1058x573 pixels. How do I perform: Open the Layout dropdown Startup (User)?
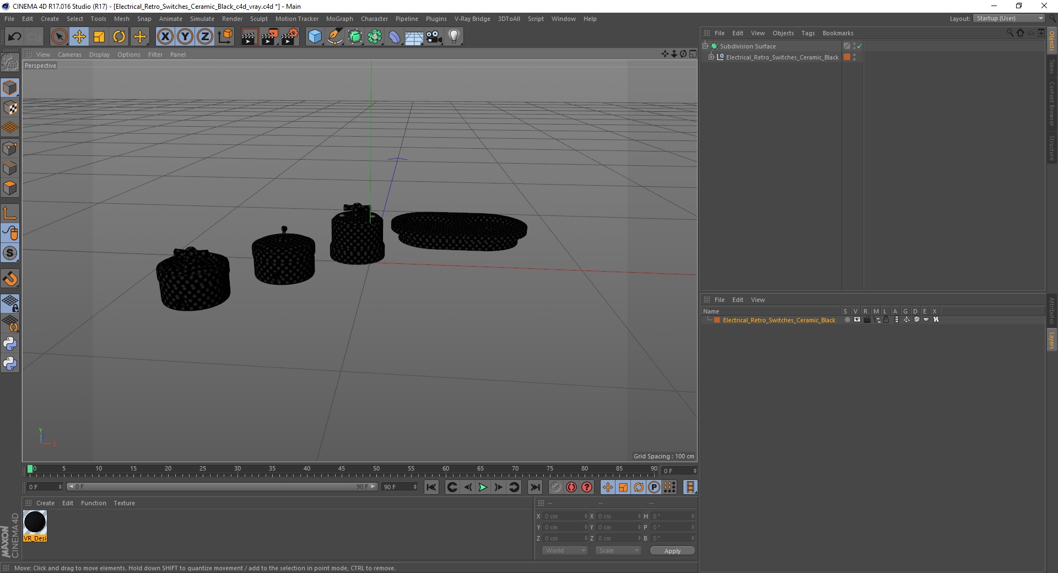tap(1010, 18)
